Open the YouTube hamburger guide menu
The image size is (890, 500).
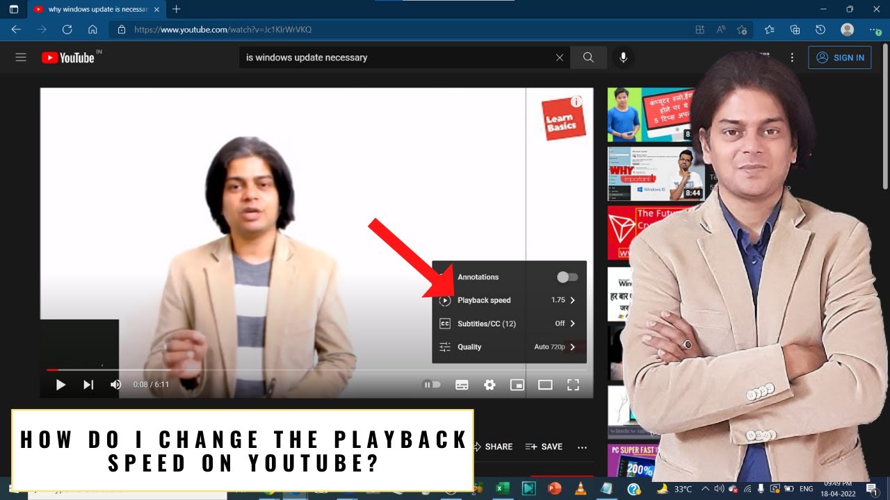[21, 58]
